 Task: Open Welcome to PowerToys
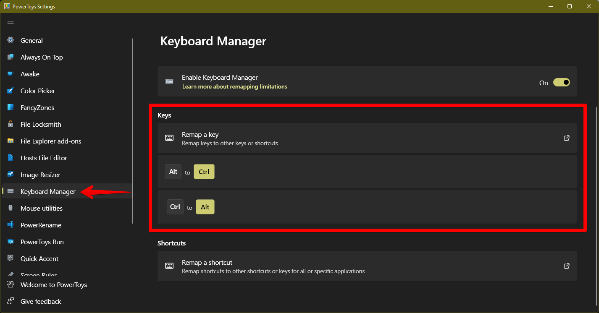coord(54,284)
